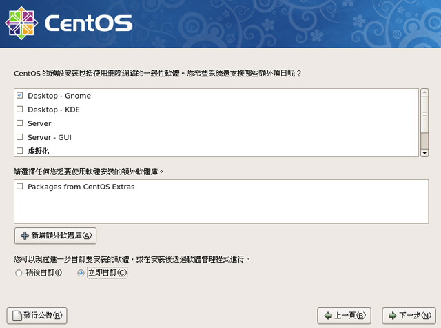This screenshot has height=328, width=441.
Task: Click the scroll-up arrow of package list
Action: click(x=424, y=92)
